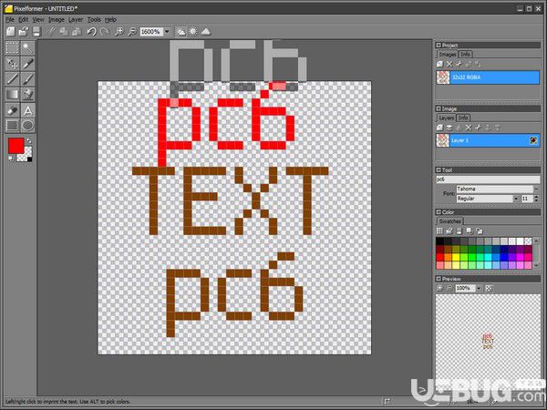
Task: Save swatches palette icon
Action: (x=459, y=231)
